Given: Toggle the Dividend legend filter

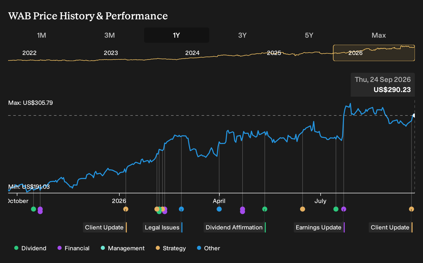Looking at the screenshot, I should click(x=30, y=248).
